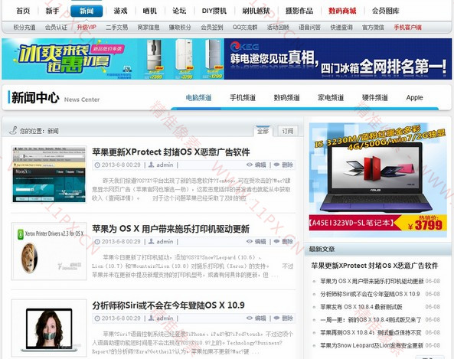Open the 首页 home menu item
This screenshot has height=359, width=454.
coord(23,11)
